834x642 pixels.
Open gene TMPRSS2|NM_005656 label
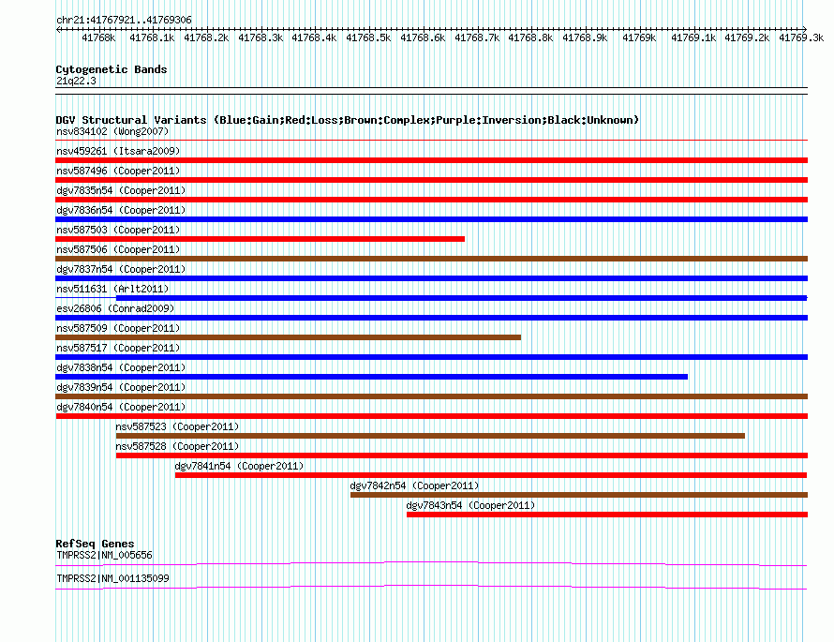coord(104,555)
